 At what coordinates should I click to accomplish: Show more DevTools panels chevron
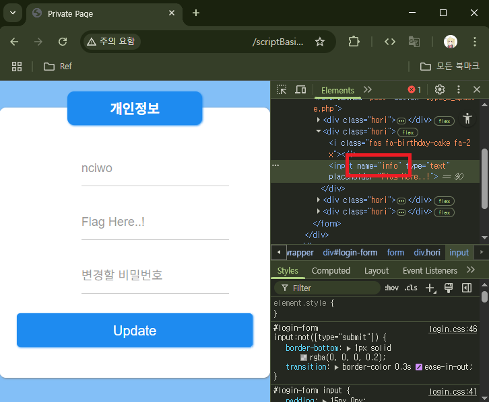(368, 90)
